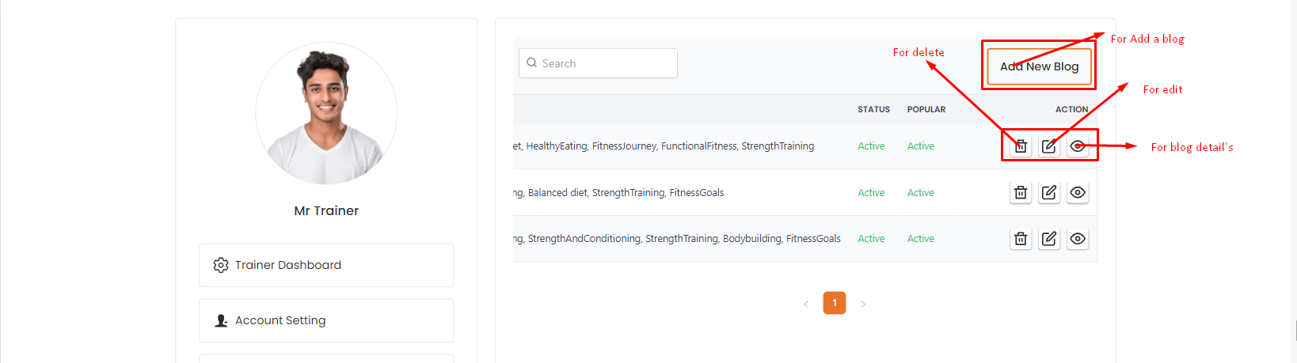Viewport: 1297px width, 363px height.
Task: Click the user icon beside Account Setting
Action: [x=221, y=320]
